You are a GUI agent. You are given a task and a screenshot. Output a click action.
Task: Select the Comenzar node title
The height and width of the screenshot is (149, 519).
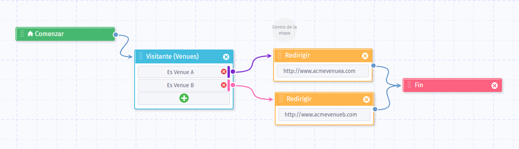(49, 34)
